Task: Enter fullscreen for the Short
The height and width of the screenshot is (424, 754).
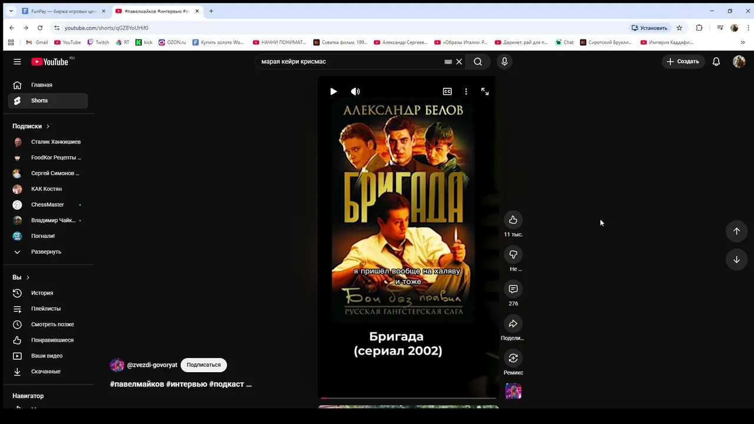Action: (485, 91)
